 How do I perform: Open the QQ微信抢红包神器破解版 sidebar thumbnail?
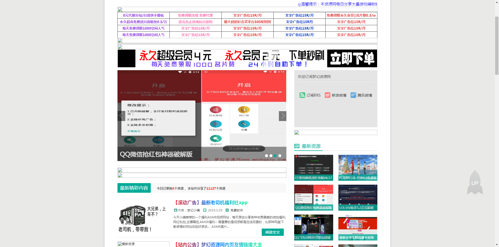pyautogui.click(x=314, y=198)
